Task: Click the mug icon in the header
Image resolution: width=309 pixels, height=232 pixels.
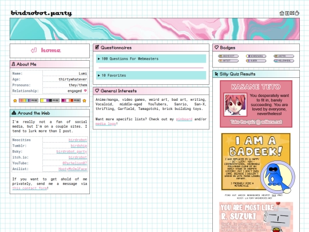Action: point(297,13)
